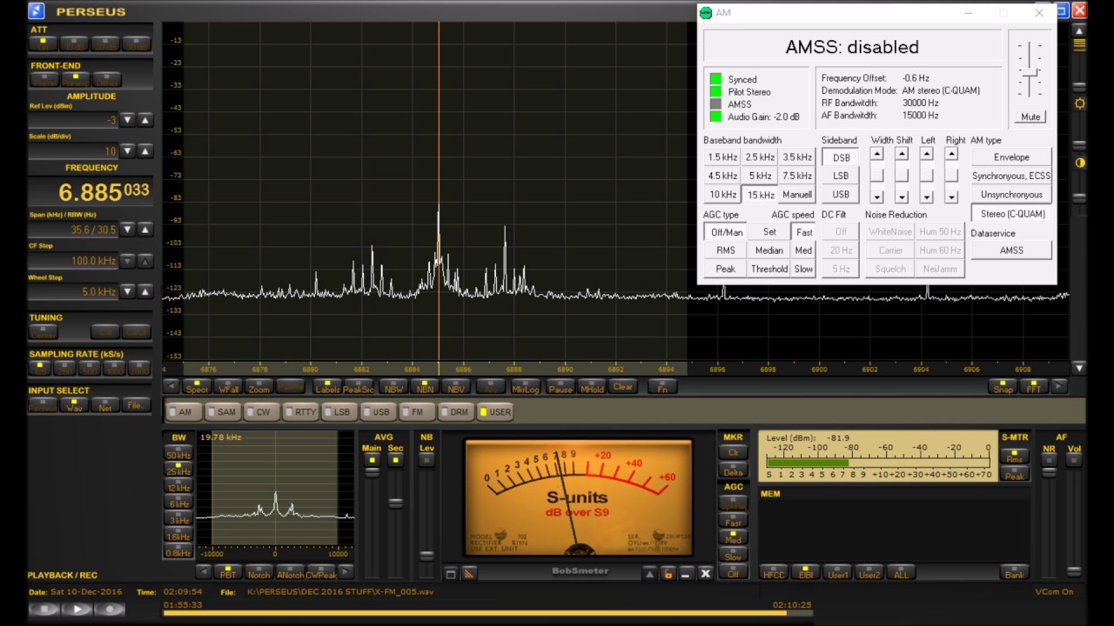Select LSB sideband in AM window

[841, 176]
